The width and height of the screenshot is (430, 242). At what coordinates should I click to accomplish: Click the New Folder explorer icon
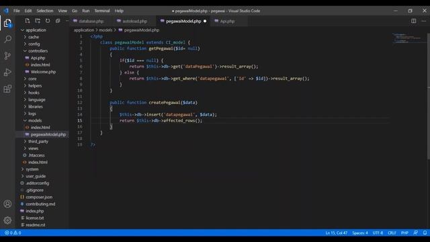click(x=38, y=21)
